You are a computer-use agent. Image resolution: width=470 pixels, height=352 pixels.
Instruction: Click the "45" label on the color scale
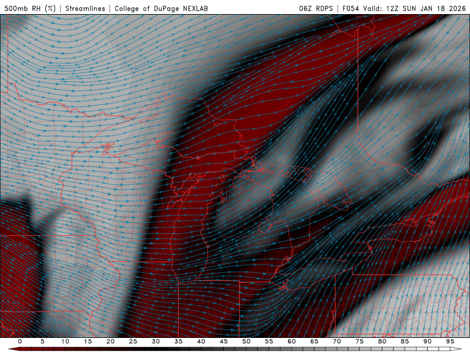tap(224, 341)
